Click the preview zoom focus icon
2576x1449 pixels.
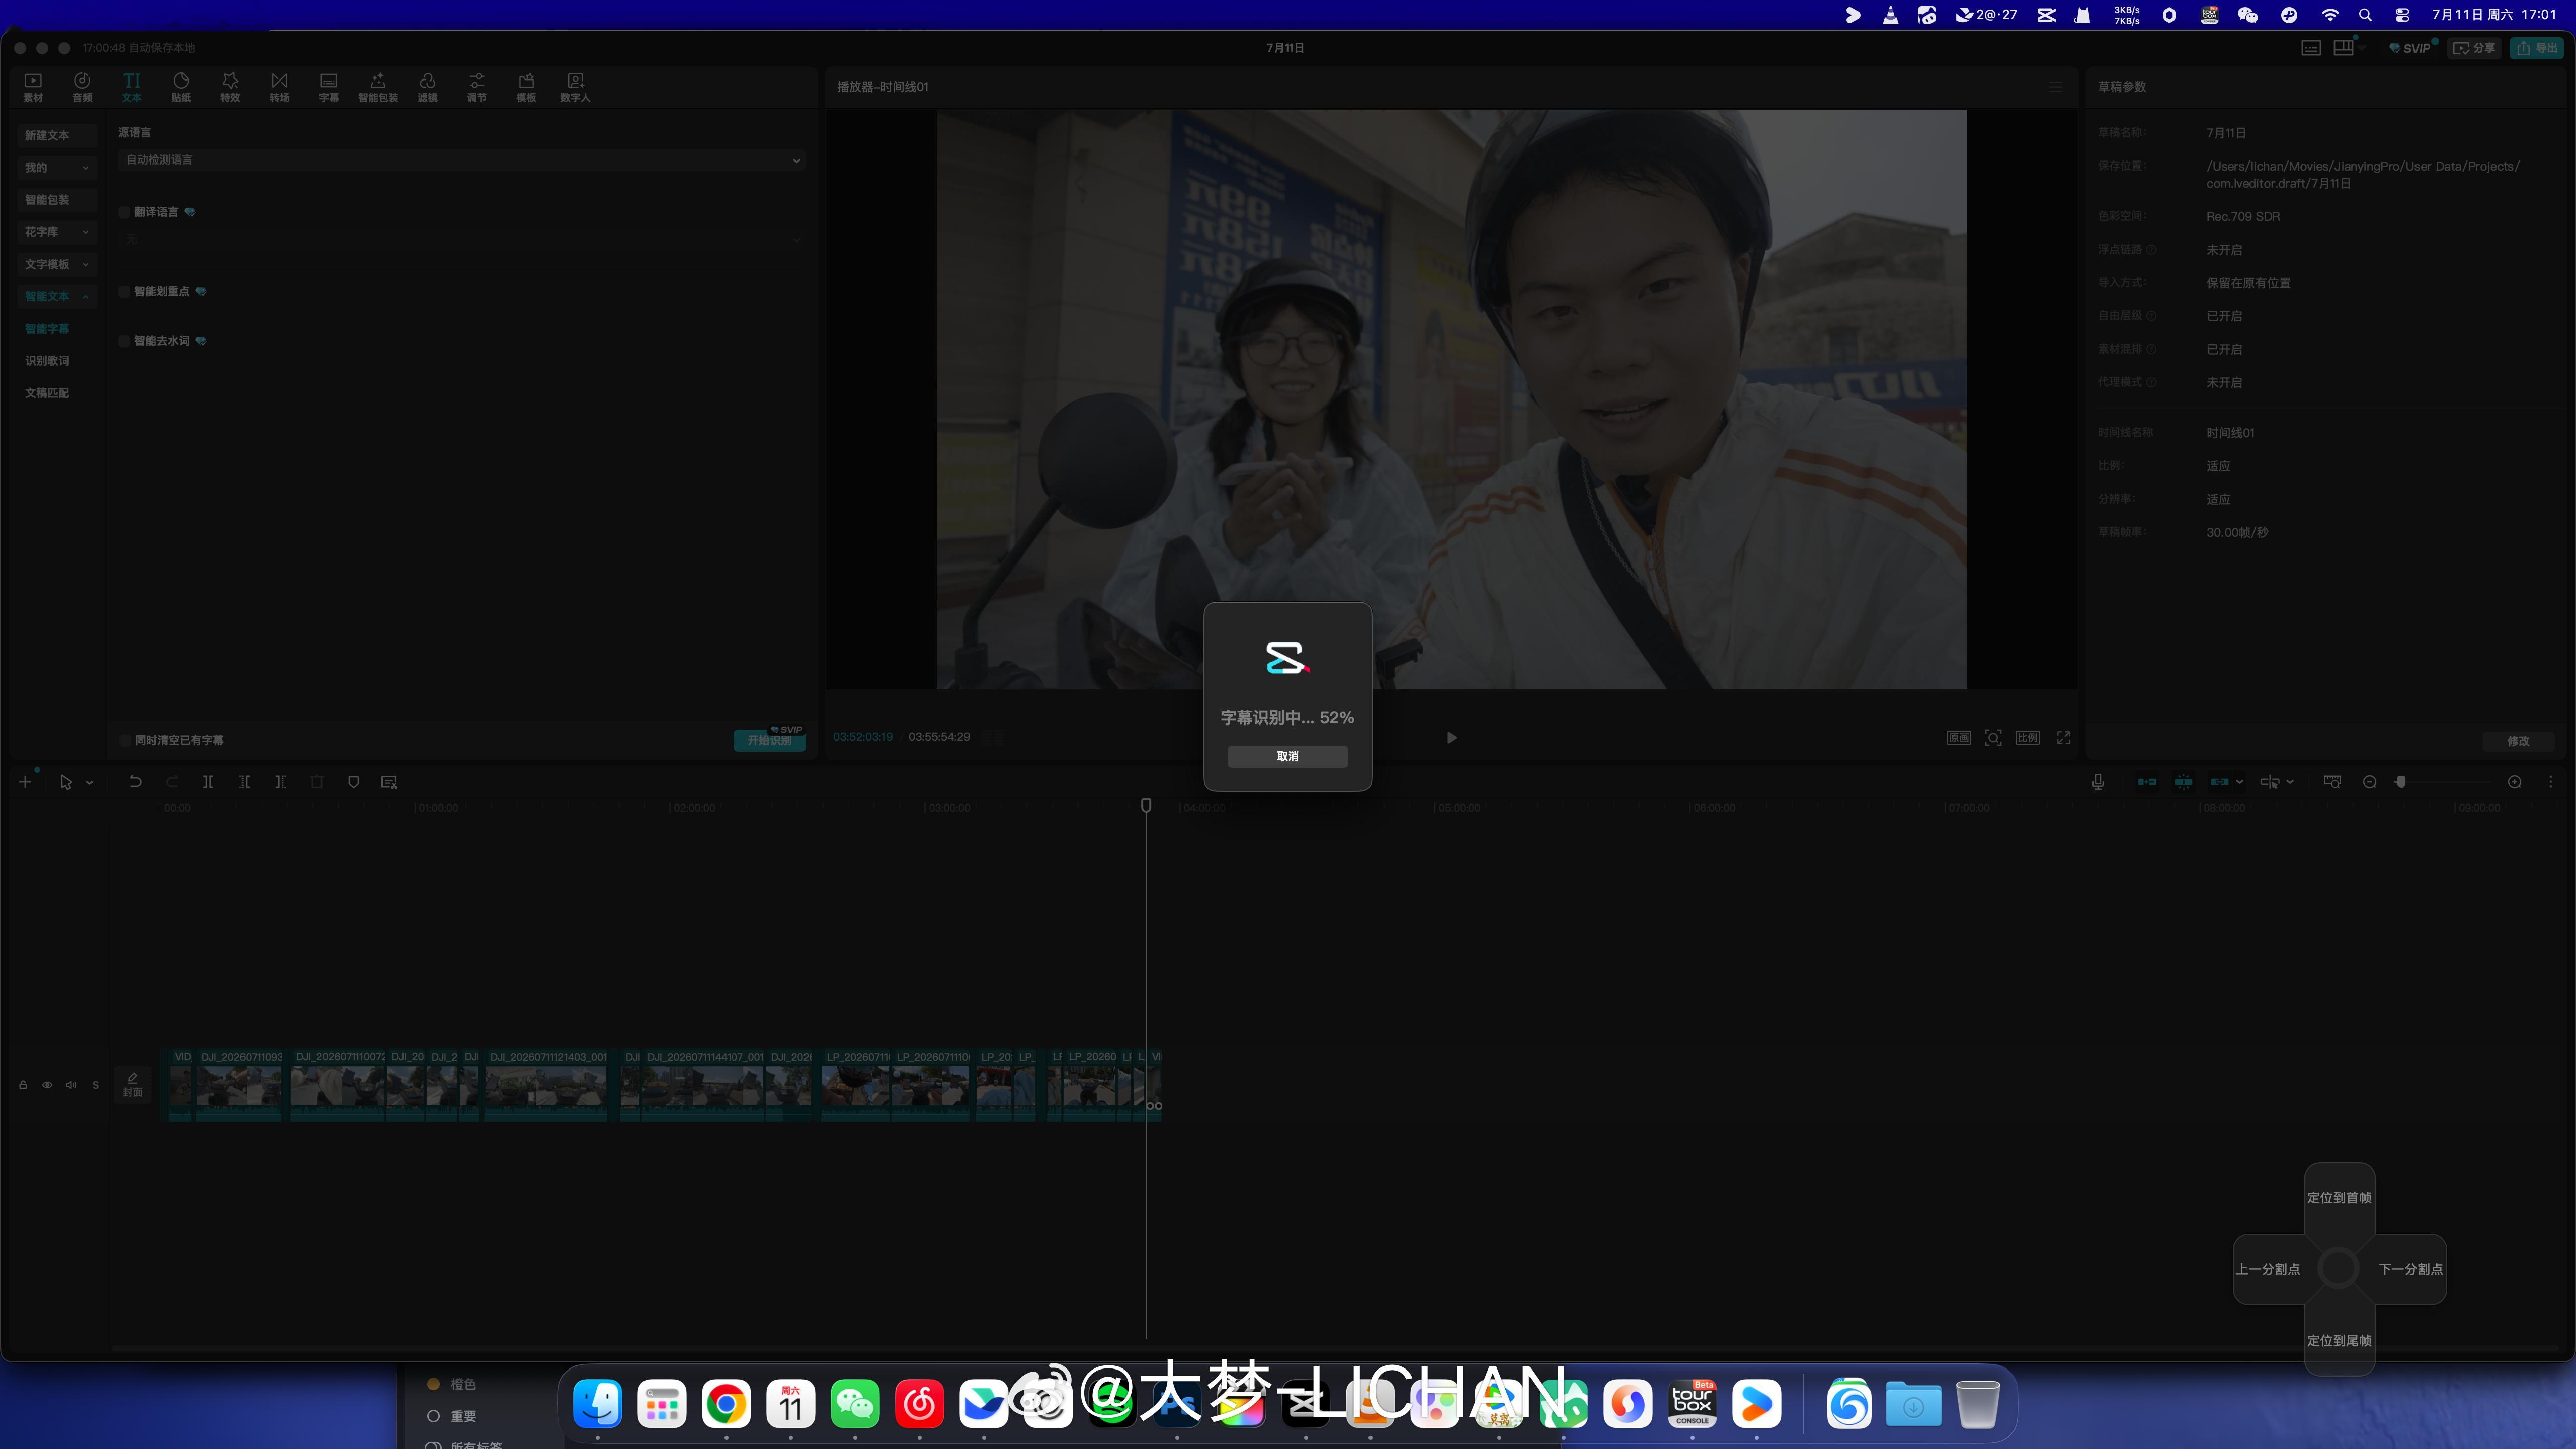(x=1992, y=737)
